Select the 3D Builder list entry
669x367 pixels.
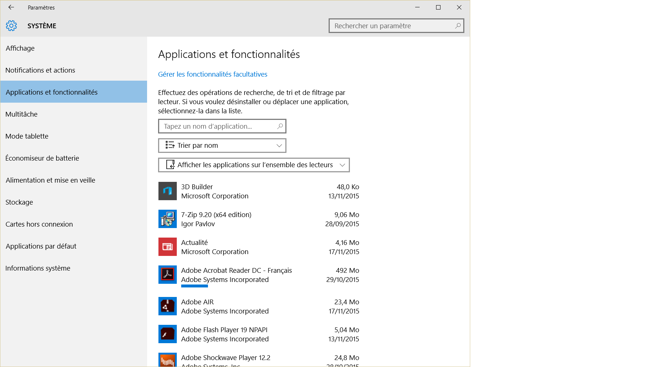click(x=259, y=191)
